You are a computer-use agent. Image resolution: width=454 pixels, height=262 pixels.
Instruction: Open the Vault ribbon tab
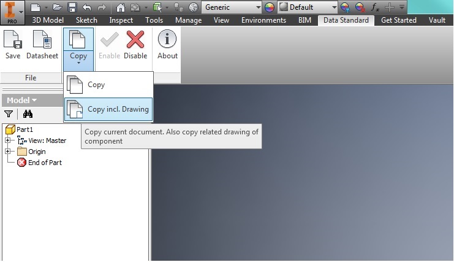(x=437, y=20)
